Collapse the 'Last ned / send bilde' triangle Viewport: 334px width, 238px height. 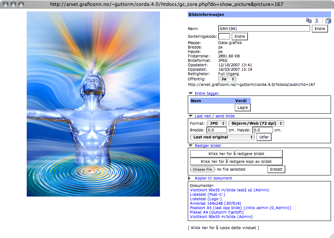190,116
